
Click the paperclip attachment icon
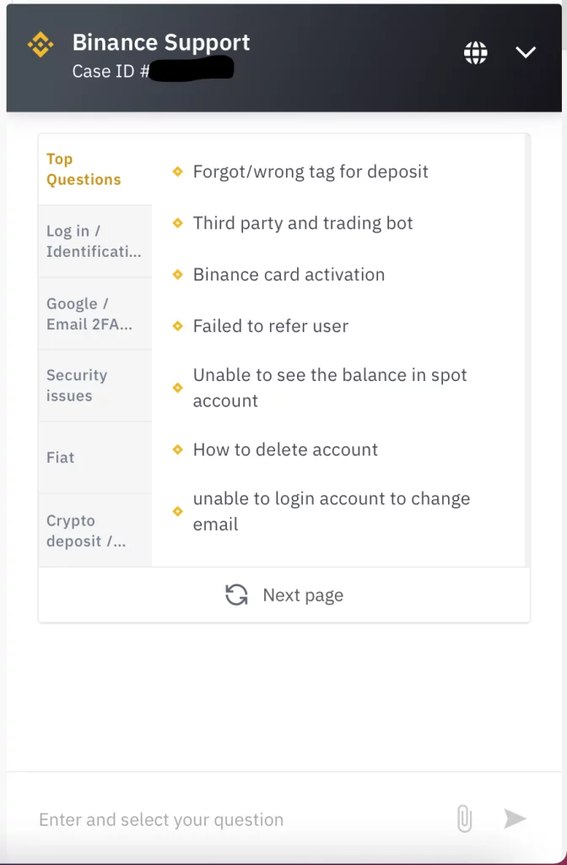(x=464, y=819)
